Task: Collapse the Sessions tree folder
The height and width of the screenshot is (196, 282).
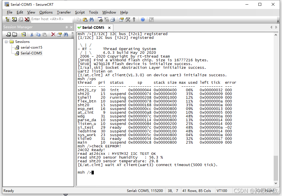Action: (x=6, y=42)
